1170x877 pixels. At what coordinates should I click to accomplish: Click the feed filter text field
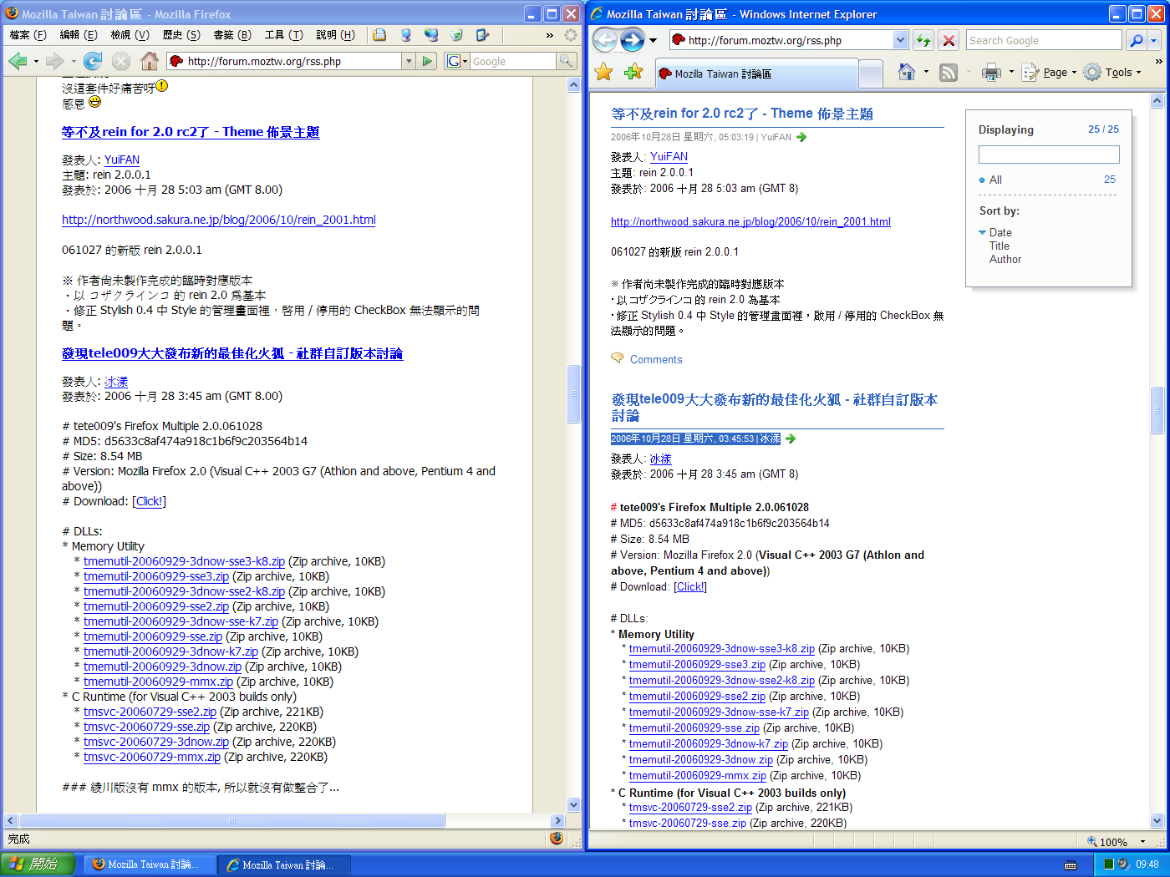point(1048,155)
